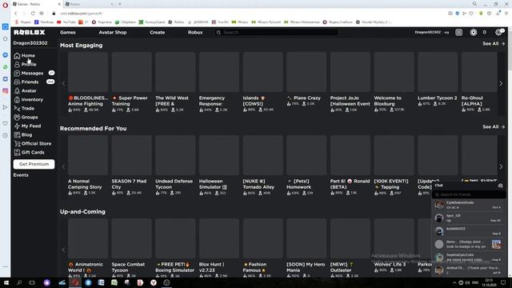Open Avatar Shop in header
The height and width of the screenshot is (288, 512).
(x=113, y=32)
